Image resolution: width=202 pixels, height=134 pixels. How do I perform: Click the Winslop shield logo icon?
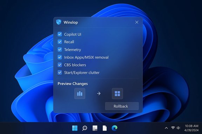[x=59, y=22]
